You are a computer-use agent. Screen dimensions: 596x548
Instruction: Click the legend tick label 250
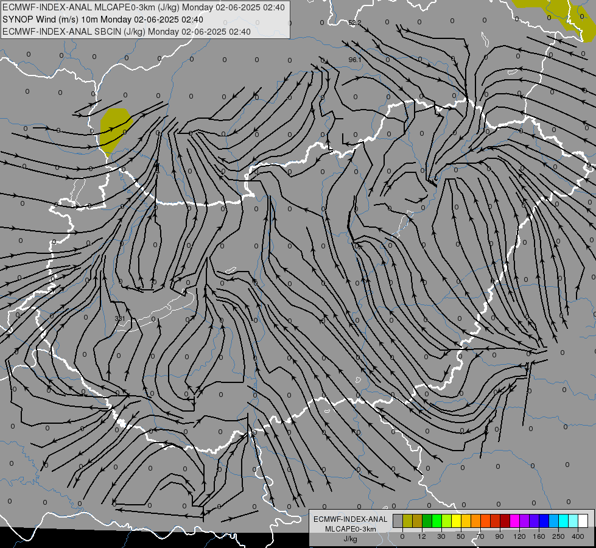tap(558, 536)
